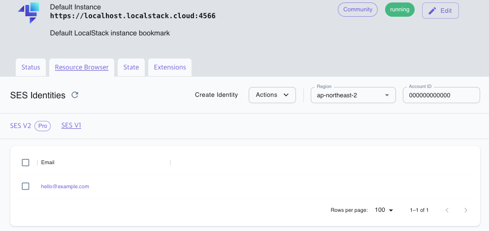
Task: Switch to the Status tab
Action: 31,67
